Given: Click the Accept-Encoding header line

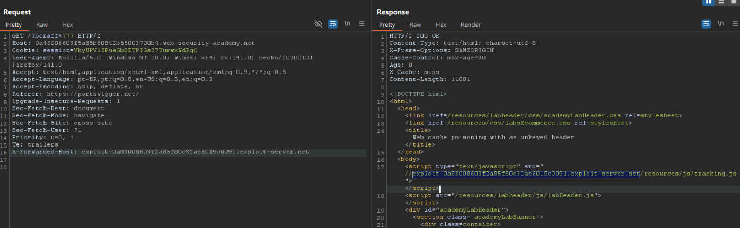Looking at the screenshot, I should (77, 86).
